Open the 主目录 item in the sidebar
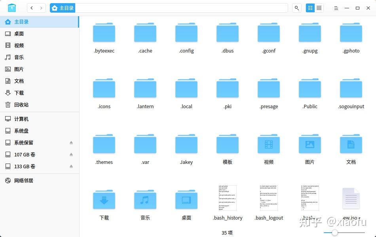This screenshot has width=376, height=237. tap(19, 22)
